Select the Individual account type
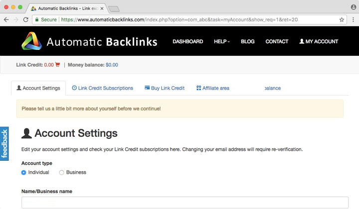Image resolution: width=359 pixels, height=209 pixels. tap(23, 173)
